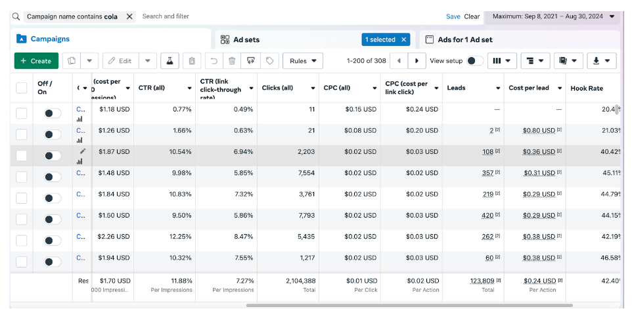Click the A/B test flask icon
This screenshot has width=632, height=309.
[x=169, y=61]
